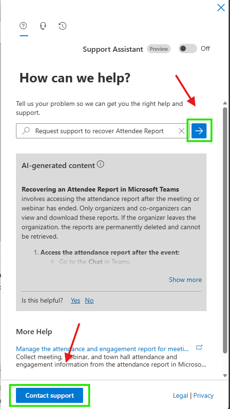Open the external link icon beside article
The width and height of the screenshot is (230, 409).
[199, 347]
